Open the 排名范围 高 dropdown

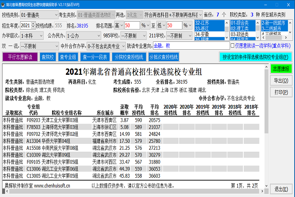(119, 26)
